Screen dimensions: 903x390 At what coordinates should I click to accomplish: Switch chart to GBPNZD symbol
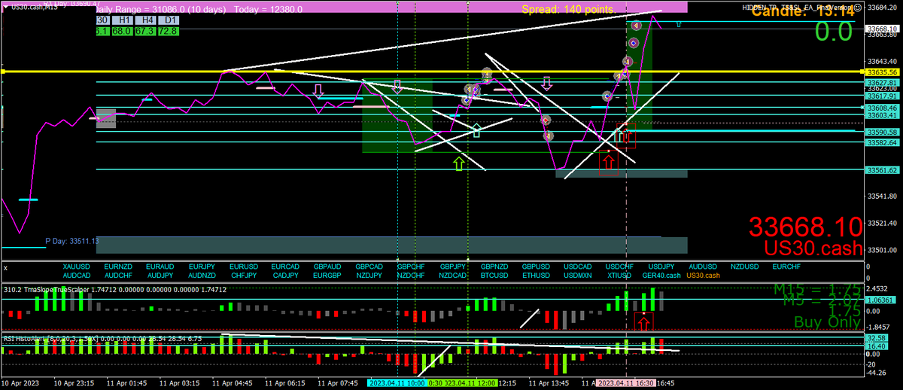coord(494,267)
